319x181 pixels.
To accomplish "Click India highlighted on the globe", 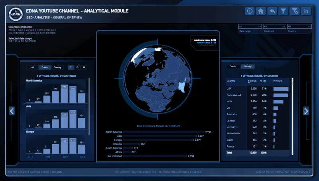I will point(182,87).
